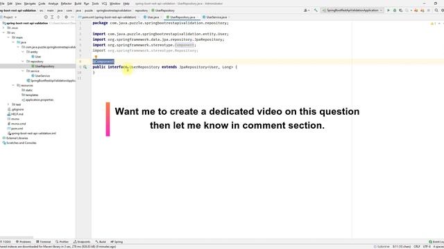Click the Build project hammer icon
This screenshot has width=444, height=249.
pos(316,10)
